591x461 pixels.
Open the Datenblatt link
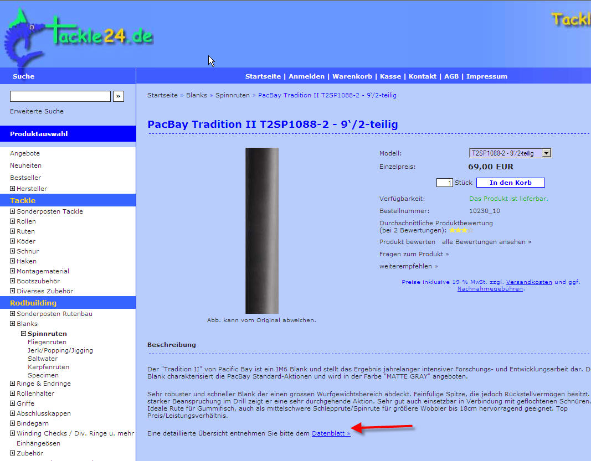pyautogui.click(x=331, y=433)
